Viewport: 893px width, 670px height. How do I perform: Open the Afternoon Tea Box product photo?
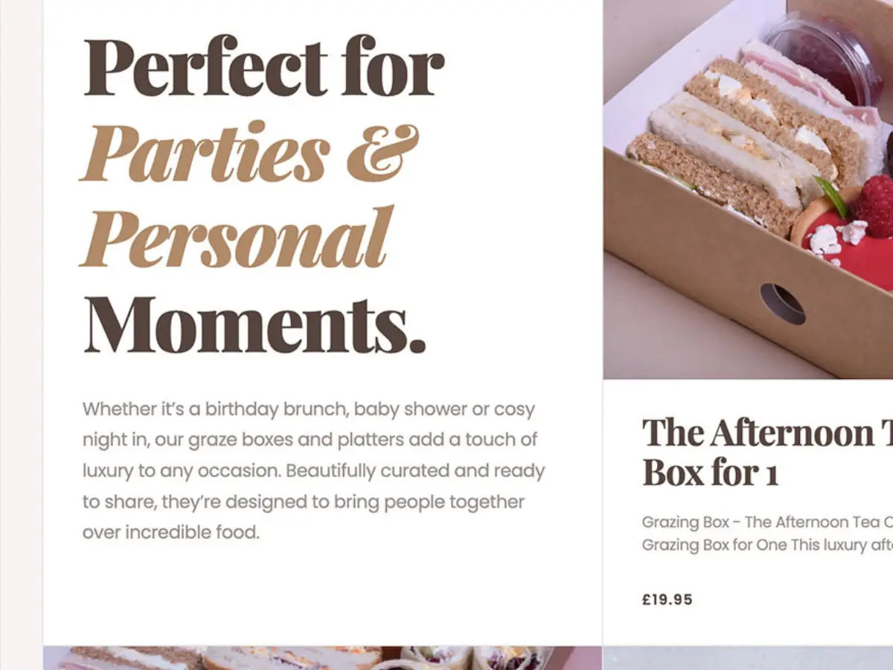pyautogui.click(x=748, y=189)
